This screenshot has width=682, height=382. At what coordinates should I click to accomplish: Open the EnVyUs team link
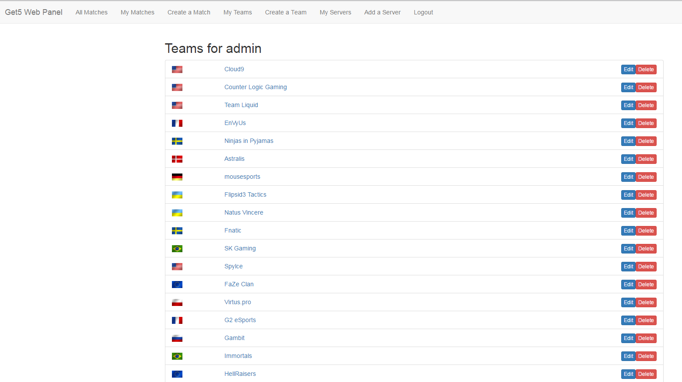click(235, 123)
